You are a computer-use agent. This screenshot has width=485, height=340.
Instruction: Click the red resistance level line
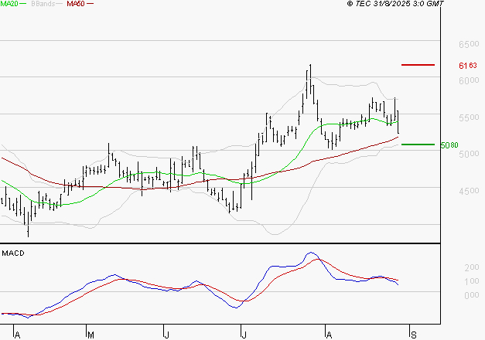pyautogui.click(x=418, y=65)
